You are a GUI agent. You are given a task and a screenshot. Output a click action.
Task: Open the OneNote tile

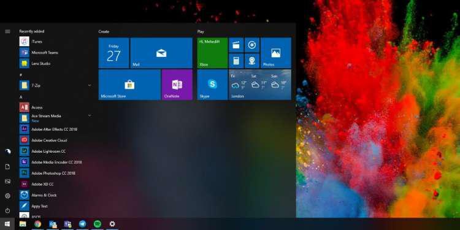pos(177,85)
